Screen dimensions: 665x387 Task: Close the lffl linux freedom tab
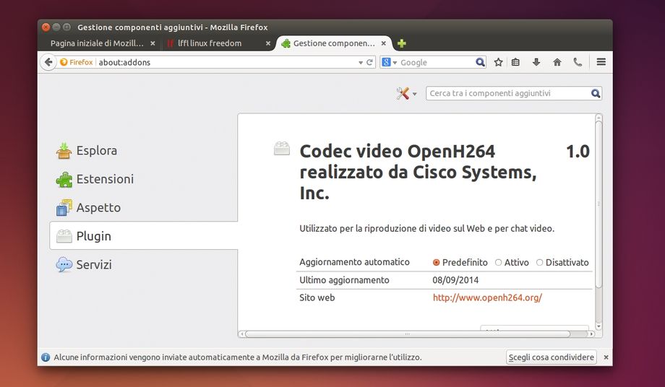coord(267,43)
